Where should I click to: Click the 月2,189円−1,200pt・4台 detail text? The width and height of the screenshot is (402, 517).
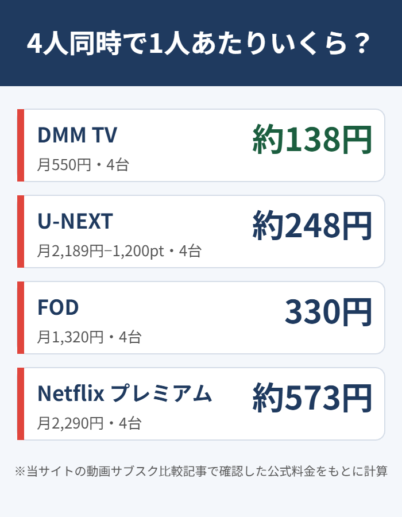tap(119, 251)
